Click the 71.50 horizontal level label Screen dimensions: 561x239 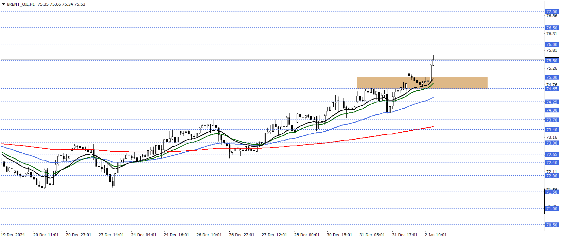551,192
